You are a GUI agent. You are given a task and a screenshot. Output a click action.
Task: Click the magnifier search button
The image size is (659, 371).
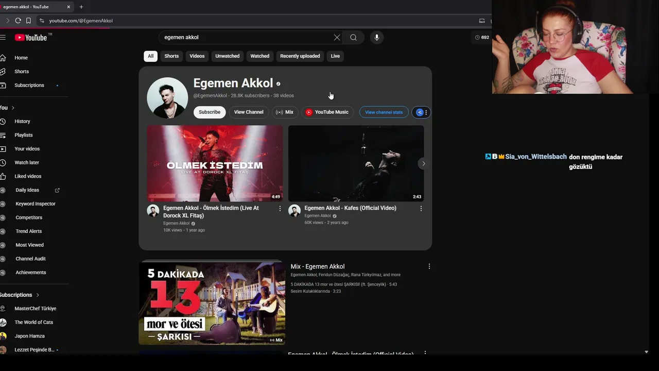pos(353,37)
